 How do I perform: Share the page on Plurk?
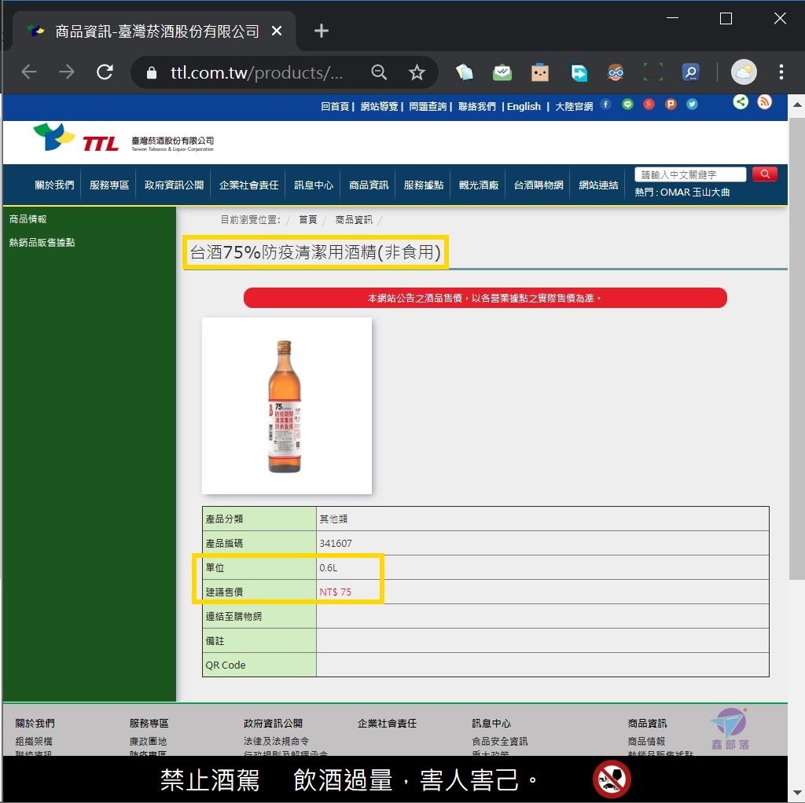point(671,104)
